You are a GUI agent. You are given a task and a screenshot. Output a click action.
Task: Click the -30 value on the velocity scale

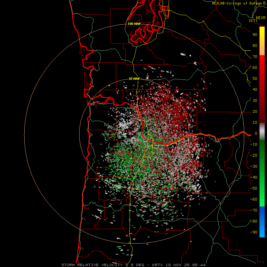[x=254, y=166]
